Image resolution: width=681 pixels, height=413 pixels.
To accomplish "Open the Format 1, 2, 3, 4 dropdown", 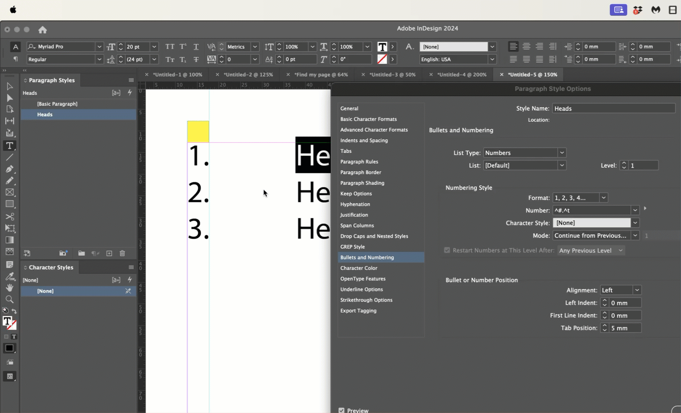I will pyautogui.click(x=580, y=198).
